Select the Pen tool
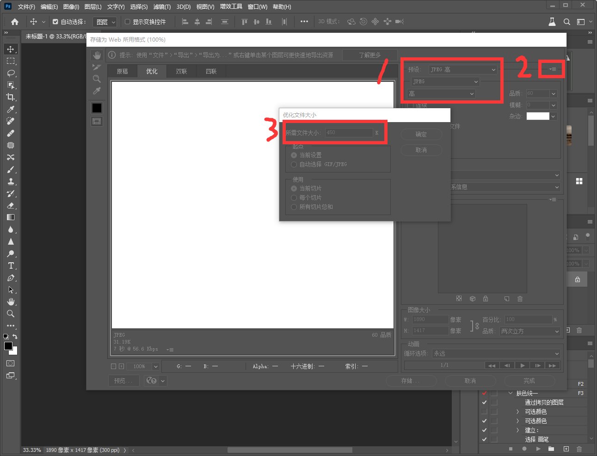The width and height of the screenshot is (597, 456). [x=10, y=278]
